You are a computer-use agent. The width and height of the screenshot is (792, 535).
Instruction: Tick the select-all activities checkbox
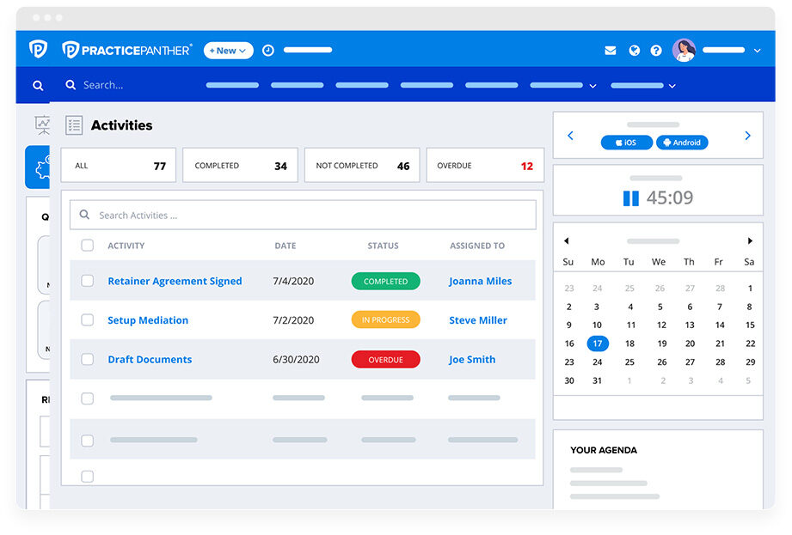pyautogui.click(x=88, y=245)
